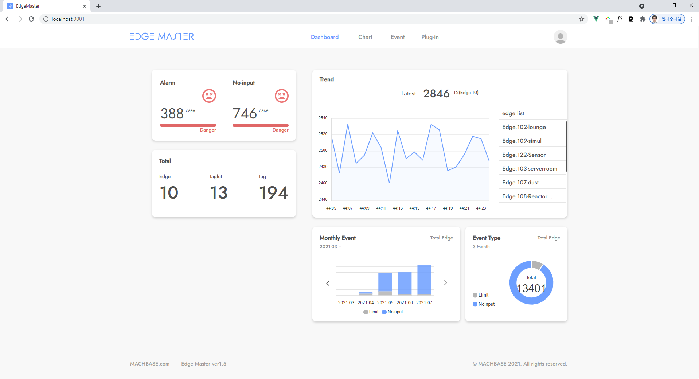Select Edge.108-Reactor in edge list

[532, 196]
